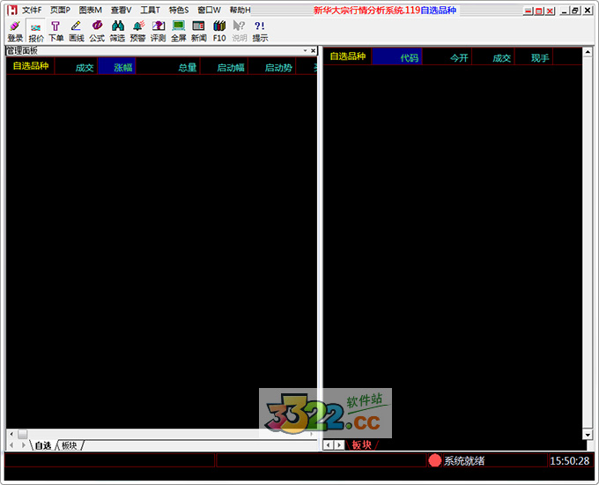Open the 公式 formula tool
The width and height of the screenshot is (599, 485).
97,31
